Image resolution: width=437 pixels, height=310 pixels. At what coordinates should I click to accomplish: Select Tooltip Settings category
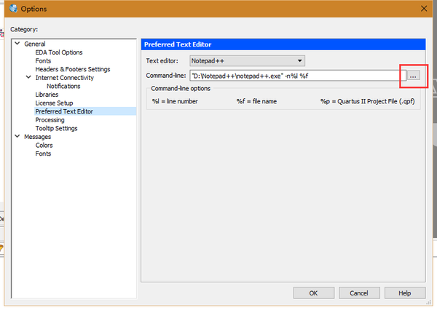click(56, 128)
